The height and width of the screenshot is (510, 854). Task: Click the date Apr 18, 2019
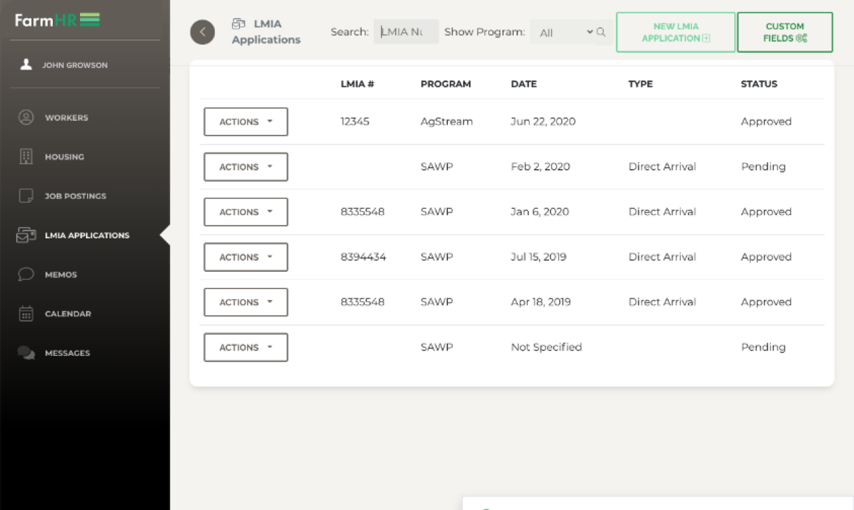[x=541, y=302]
